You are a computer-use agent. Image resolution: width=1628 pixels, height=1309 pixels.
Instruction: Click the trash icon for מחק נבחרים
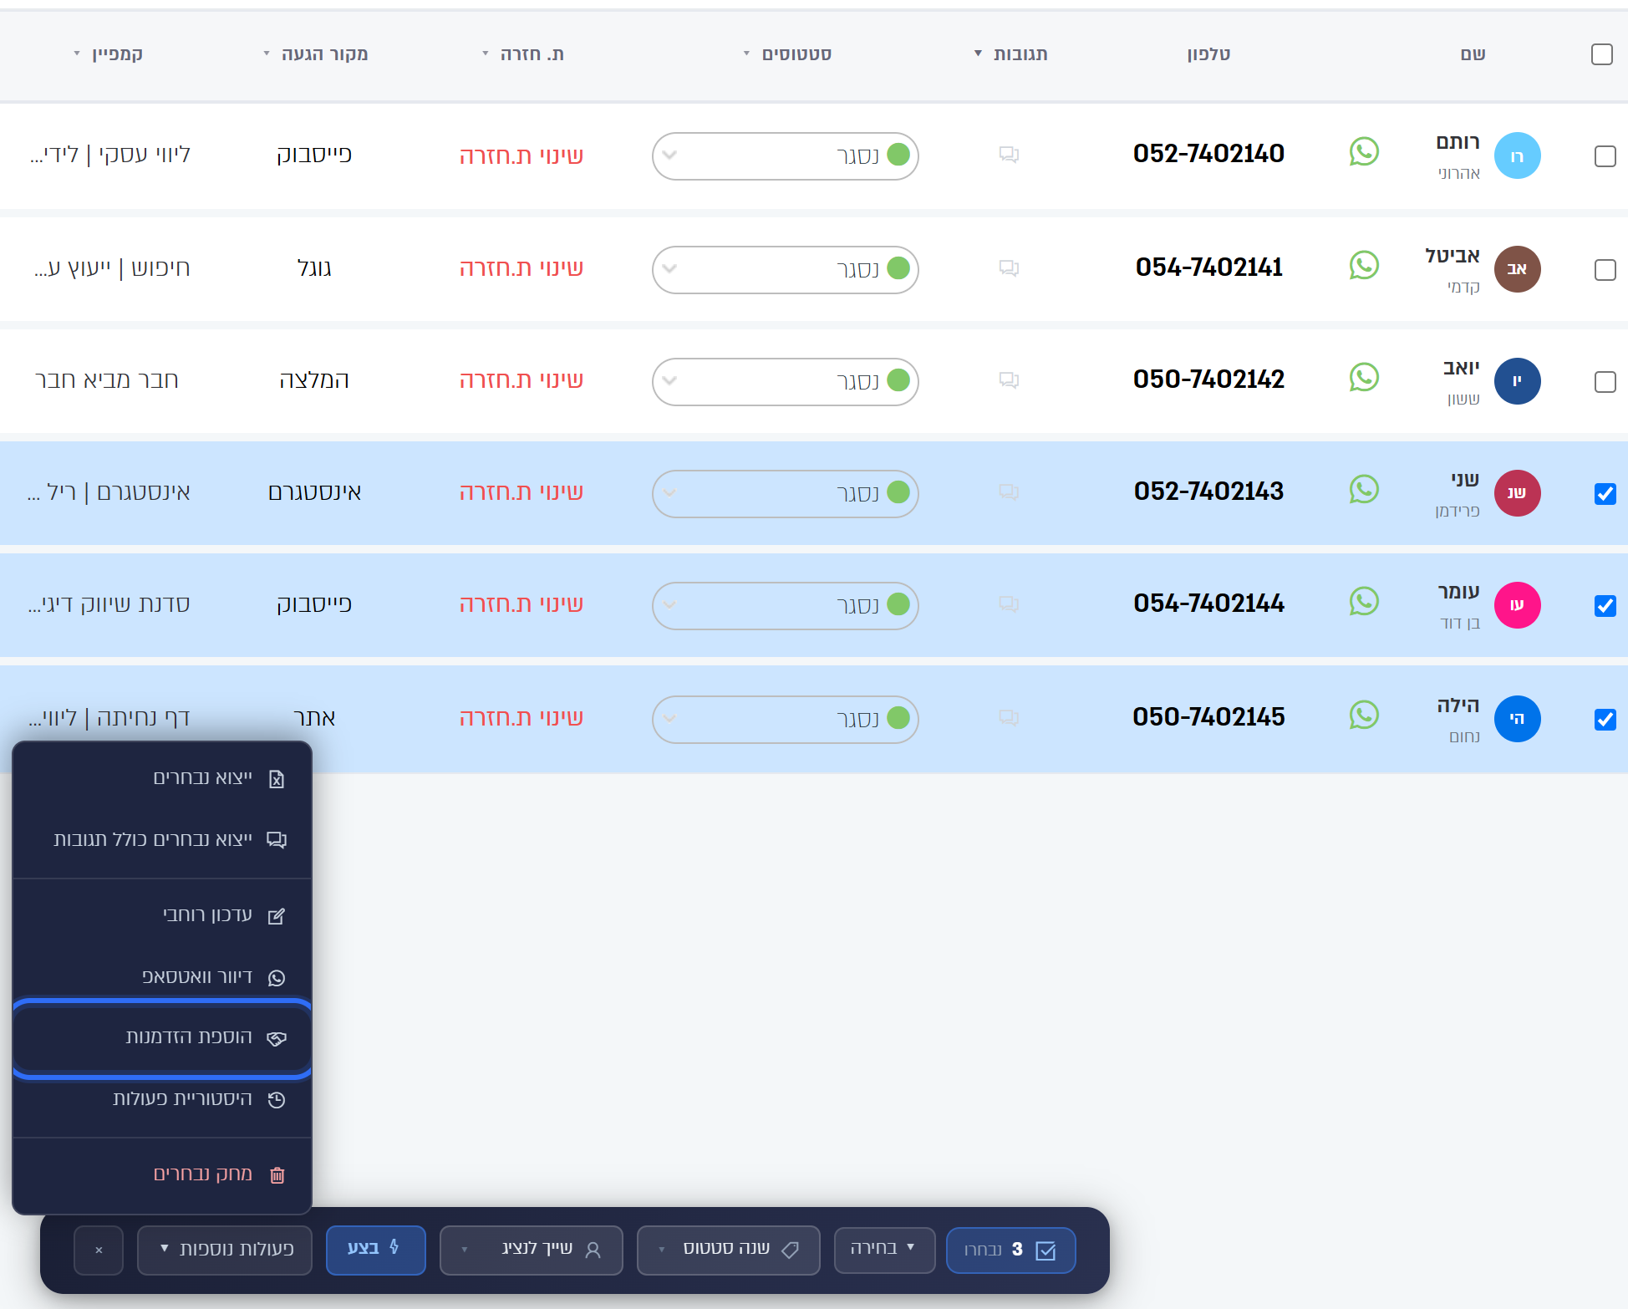pos(277,1175)
